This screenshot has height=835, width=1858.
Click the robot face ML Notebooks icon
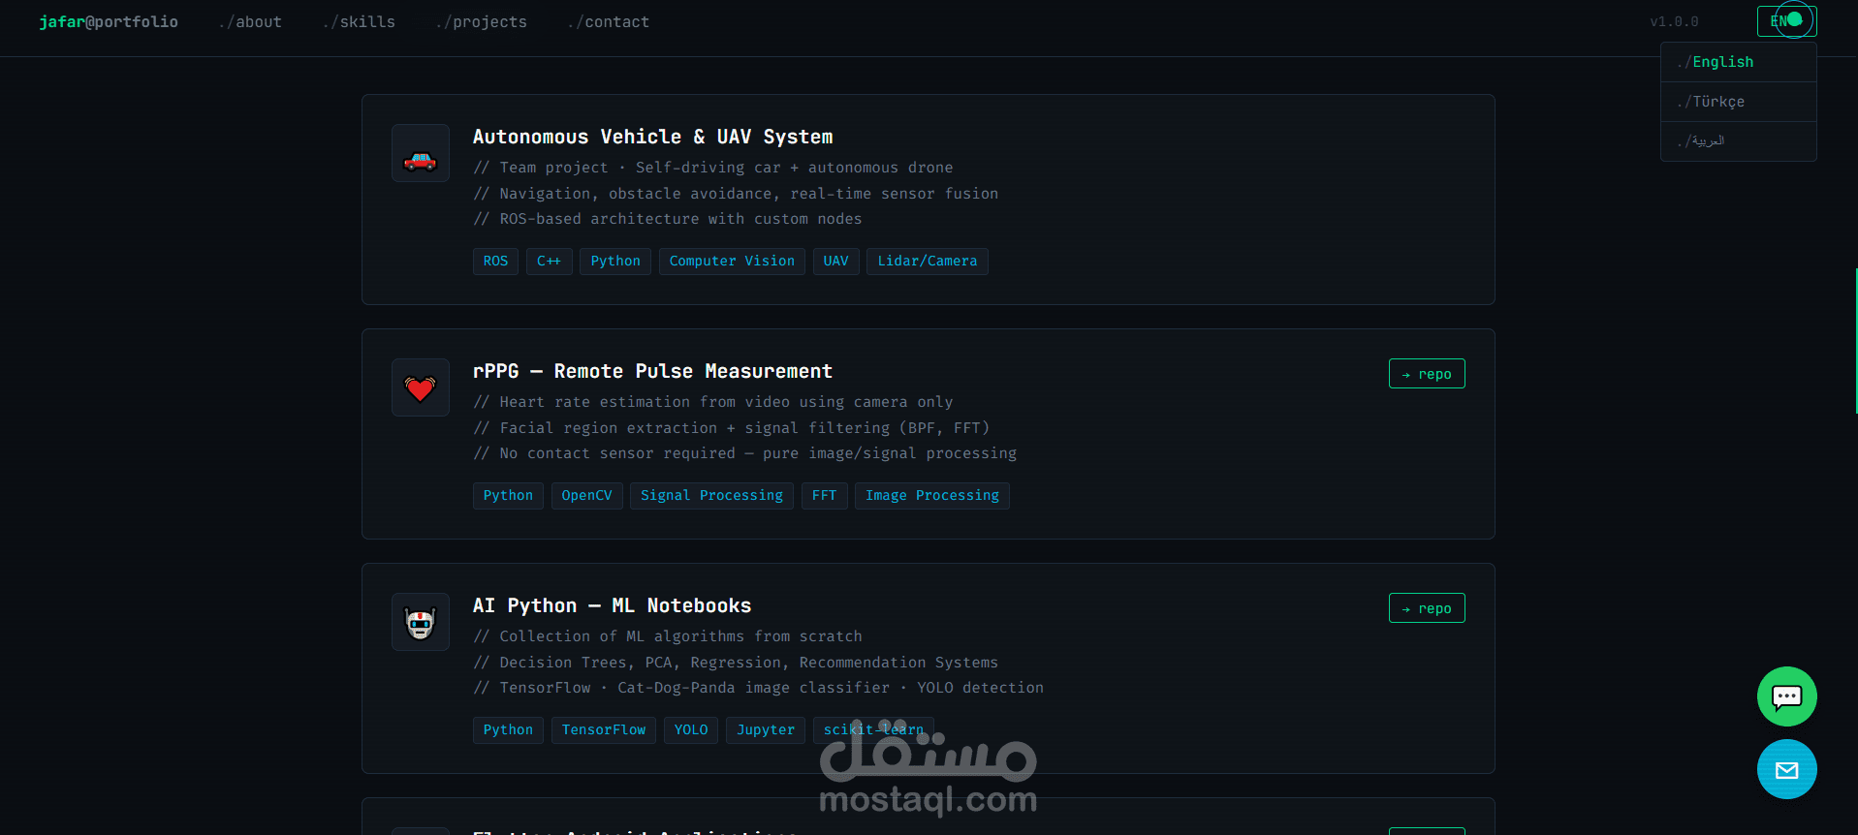point(421,622)
